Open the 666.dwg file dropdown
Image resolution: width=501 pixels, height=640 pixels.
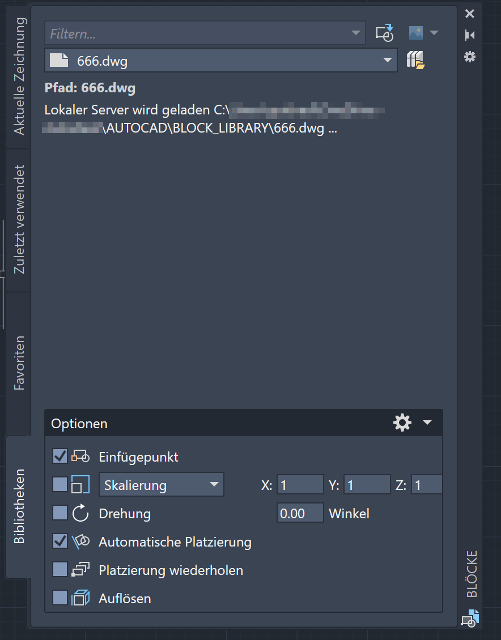(388, 59)
